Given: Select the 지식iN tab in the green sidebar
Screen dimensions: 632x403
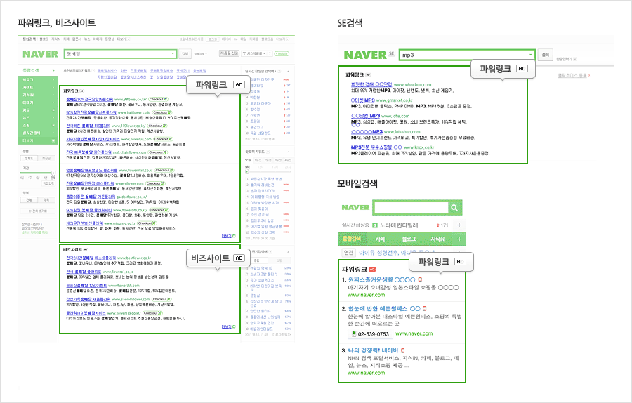Looking at the screenshot, I should pos(38,95).
